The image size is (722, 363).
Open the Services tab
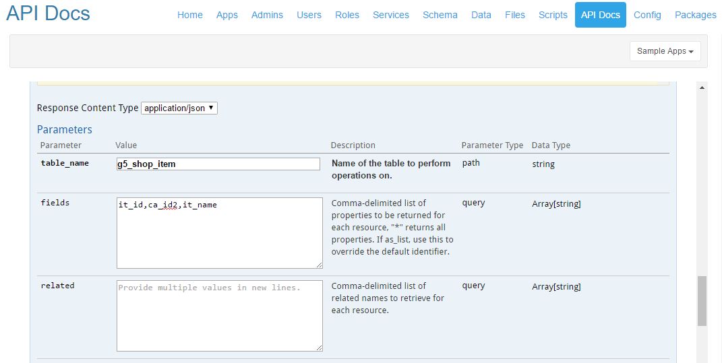[391, 15]
